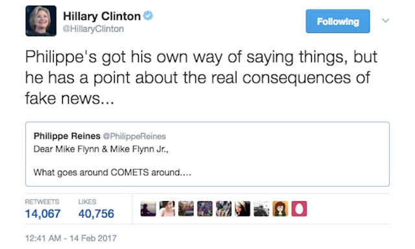Image resolution: width=415 pixels, height=249 pixels.
Task: Expand the tweet options chevron
Action: [x=386, y=20]
